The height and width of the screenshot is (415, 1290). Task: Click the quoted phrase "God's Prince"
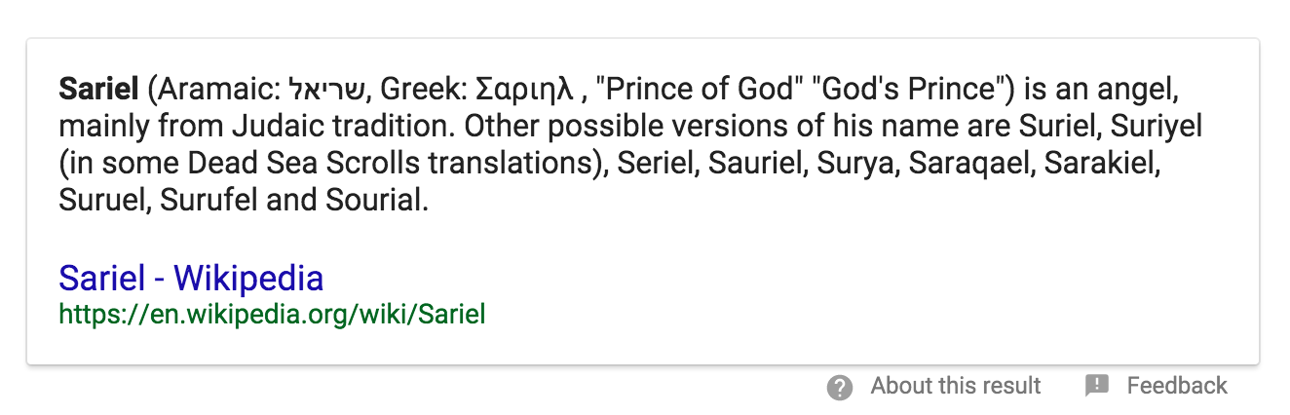pyautogui.click(x=918, y=91)
